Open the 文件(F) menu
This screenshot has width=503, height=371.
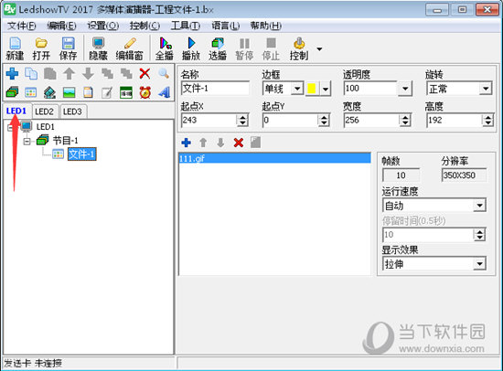[22, 26]
